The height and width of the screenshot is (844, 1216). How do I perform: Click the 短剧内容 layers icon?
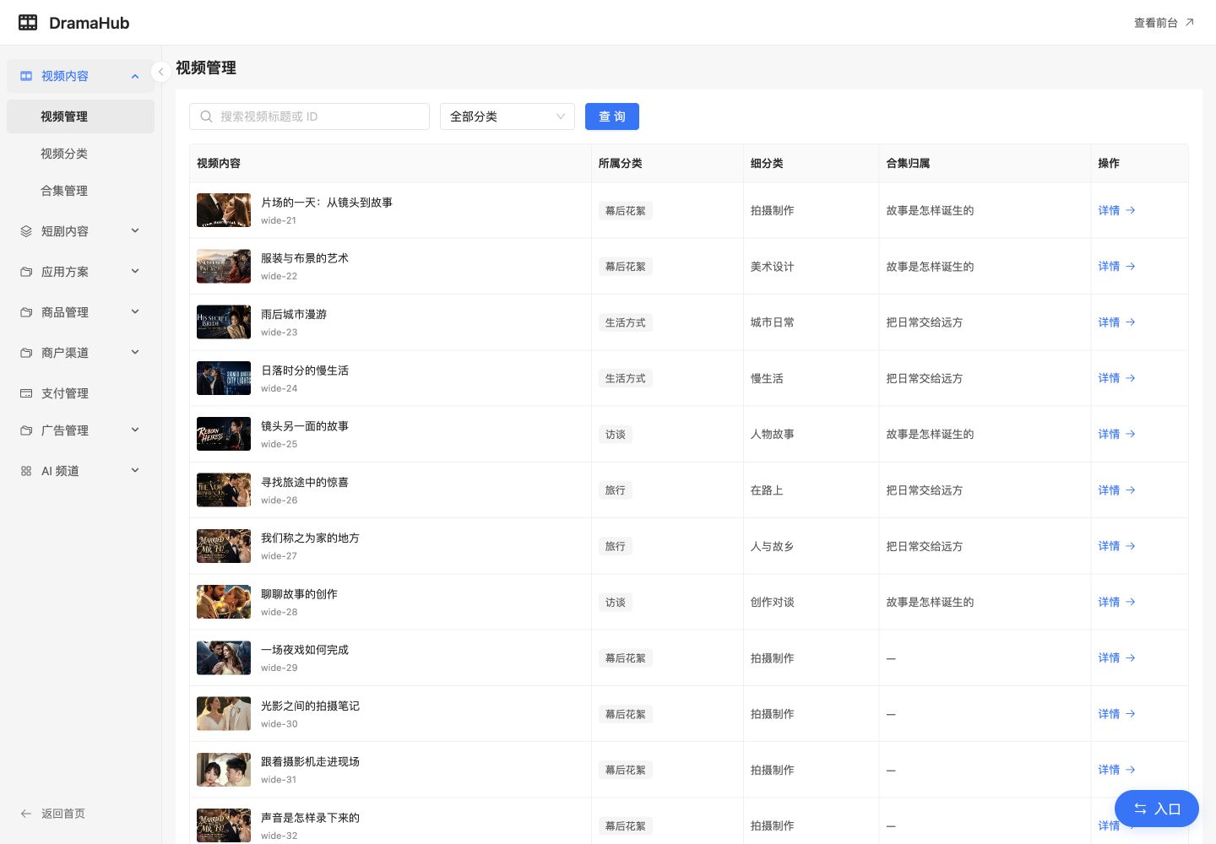click(x=26, y=231)
